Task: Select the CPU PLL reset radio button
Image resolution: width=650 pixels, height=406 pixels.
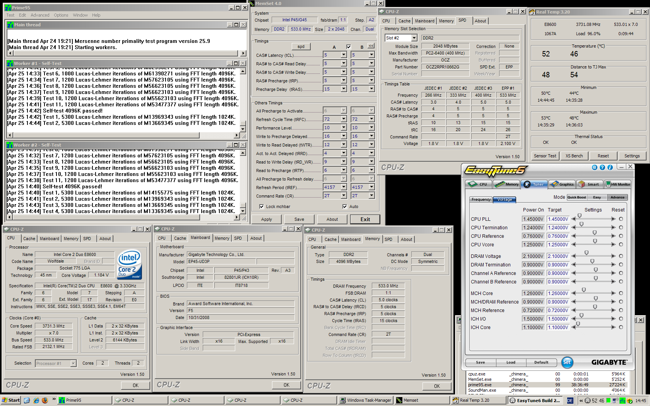Action: [621, 219]
